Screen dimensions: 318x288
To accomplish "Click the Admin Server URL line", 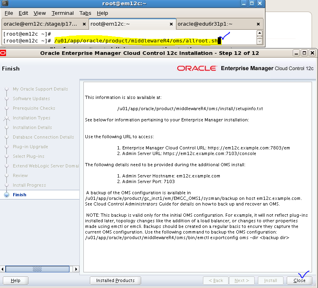I will click(x=186, y=153).
